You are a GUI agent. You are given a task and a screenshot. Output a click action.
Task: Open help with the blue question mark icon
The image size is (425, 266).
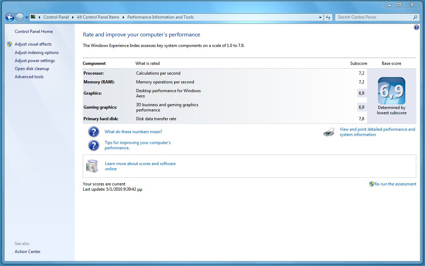click(417, 27)
